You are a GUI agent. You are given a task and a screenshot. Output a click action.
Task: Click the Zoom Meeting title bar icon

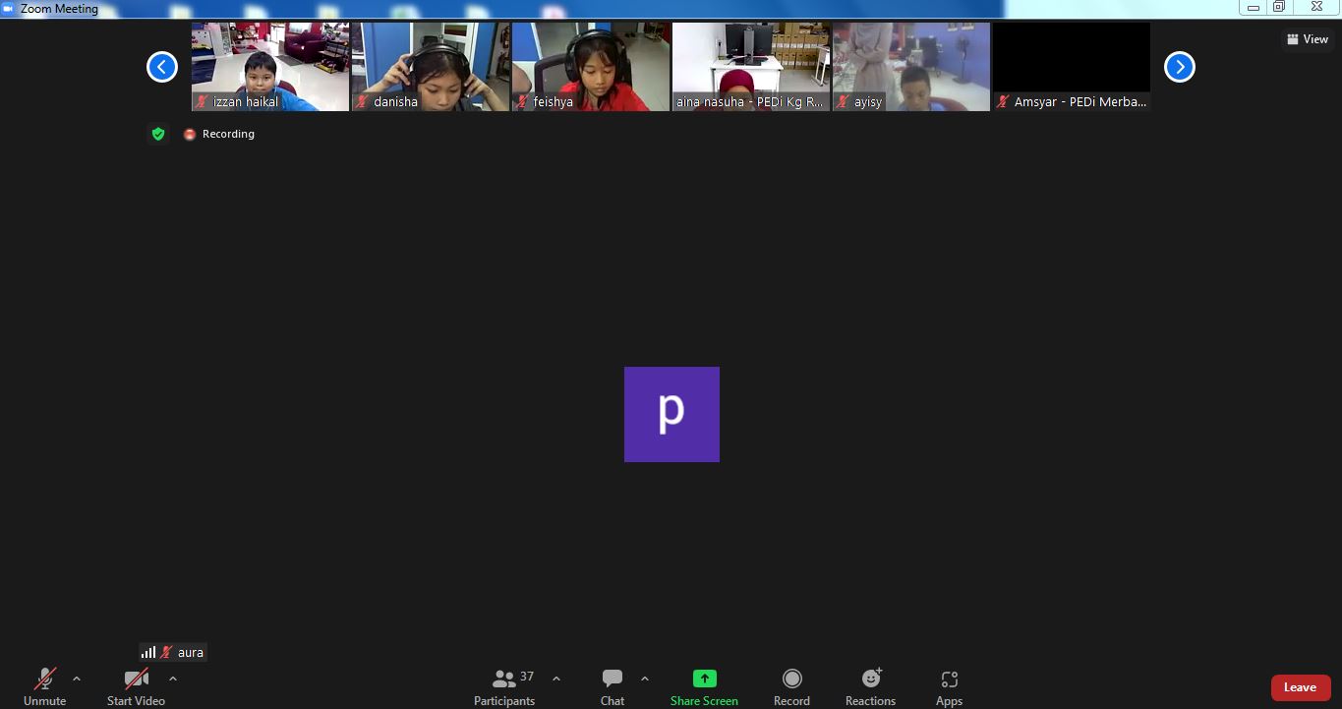pos(8,9)
